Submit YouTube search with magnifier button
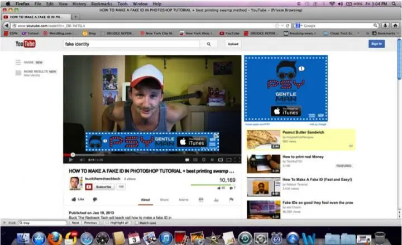The height and width of the screenshot is (245, 402). (209, 44)
